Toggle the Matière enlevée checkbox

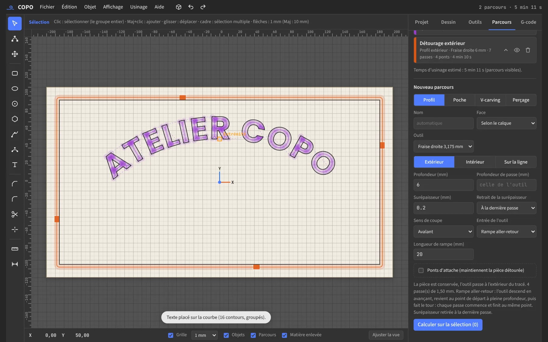[x=284, y=335]
